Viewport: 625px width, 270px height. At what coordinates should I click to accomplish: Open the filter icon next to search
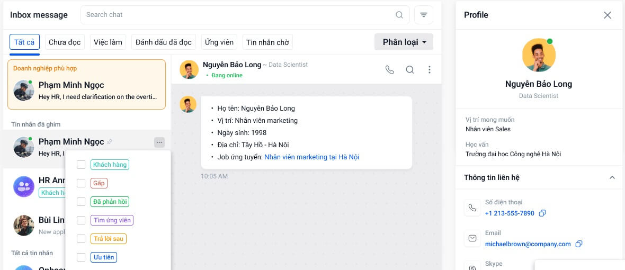coord(424,15)
